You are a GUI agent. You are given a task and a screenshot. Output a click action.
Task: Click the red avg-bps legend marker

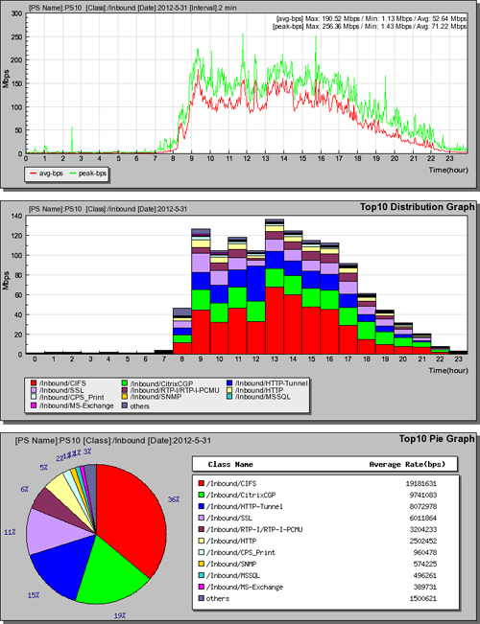(33, 173)
